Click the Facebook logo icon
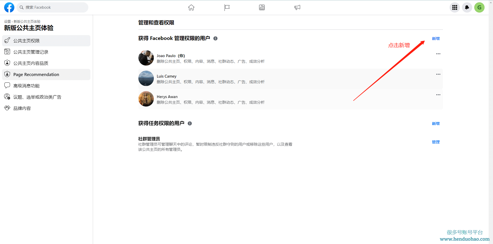Image resolution: width=493 pixels, height=244 pixels. pyautogui.click(x=9, y=7)
